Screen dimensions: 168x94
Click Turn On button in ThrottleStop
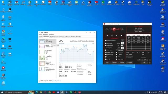122,63
